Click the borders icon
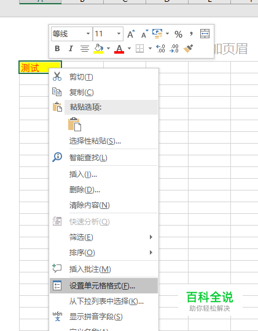 click(139, 49)
